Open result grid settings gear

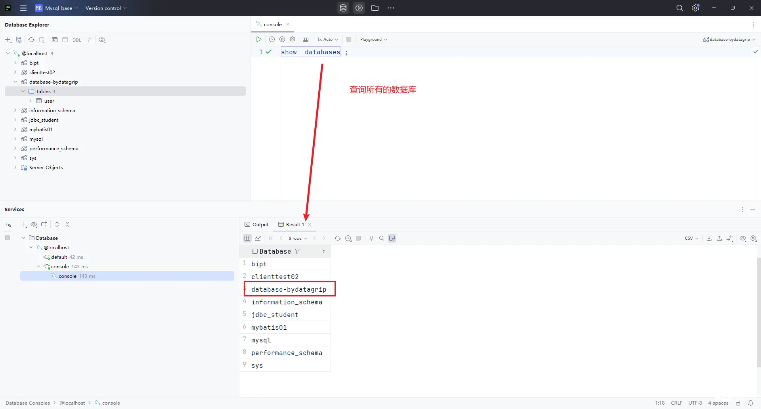coord(753,238)
